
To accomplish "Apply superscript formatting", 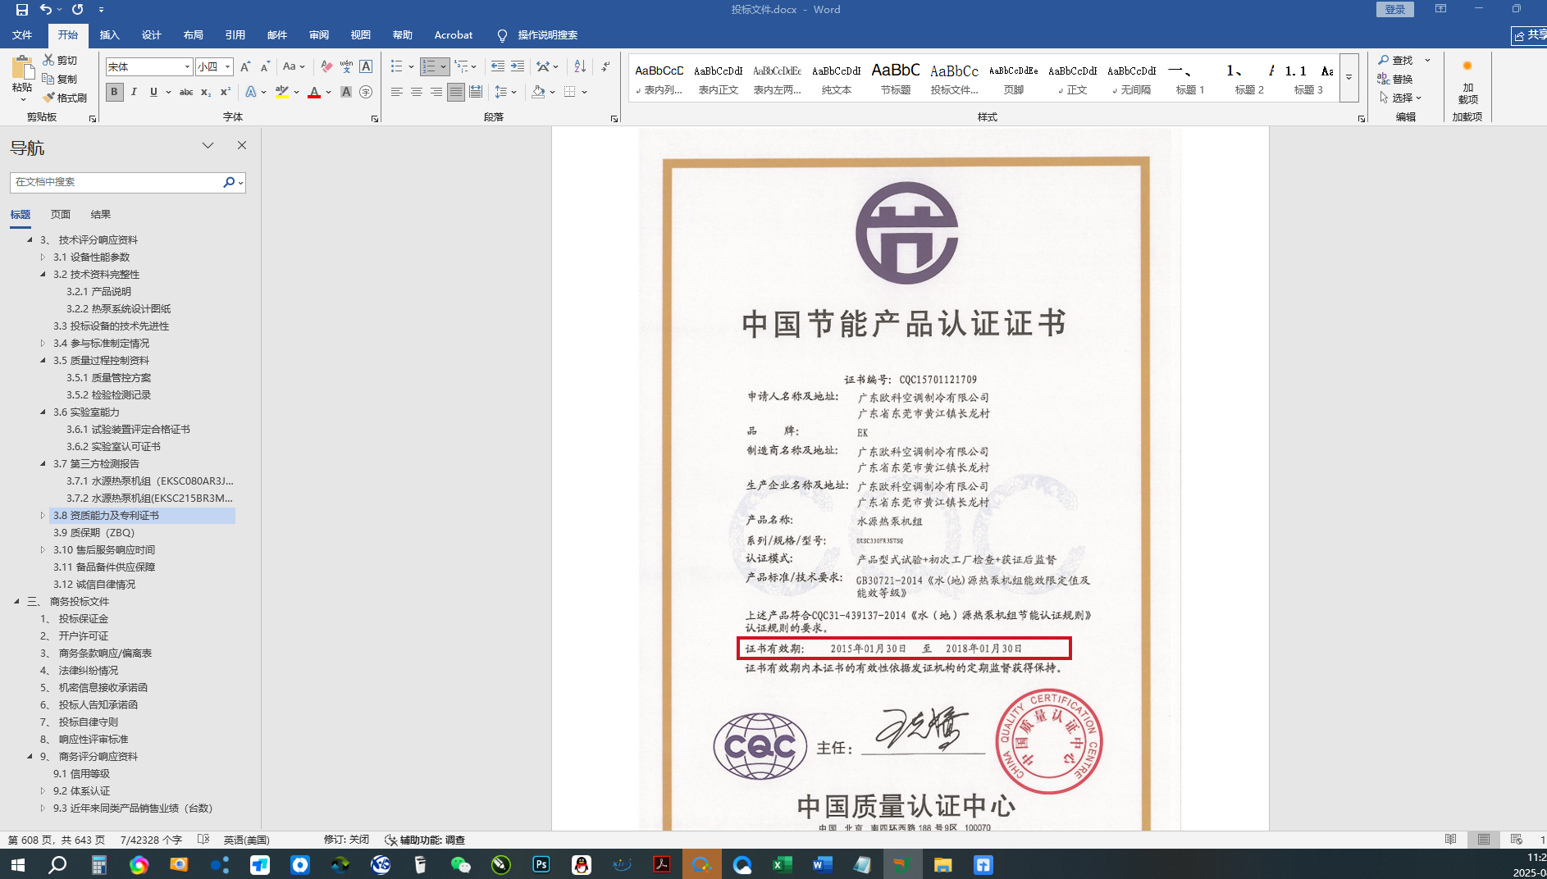I will pyautogui.click(x=226, y=92).
